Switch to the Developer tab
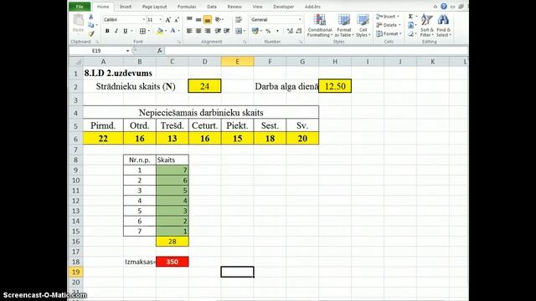 pos(283,7)
